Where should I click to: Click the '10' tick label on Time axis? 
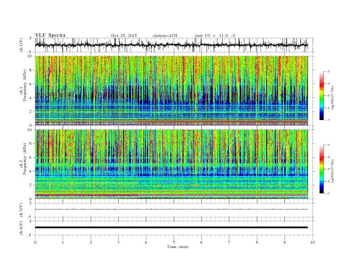[x=312, y=242]
